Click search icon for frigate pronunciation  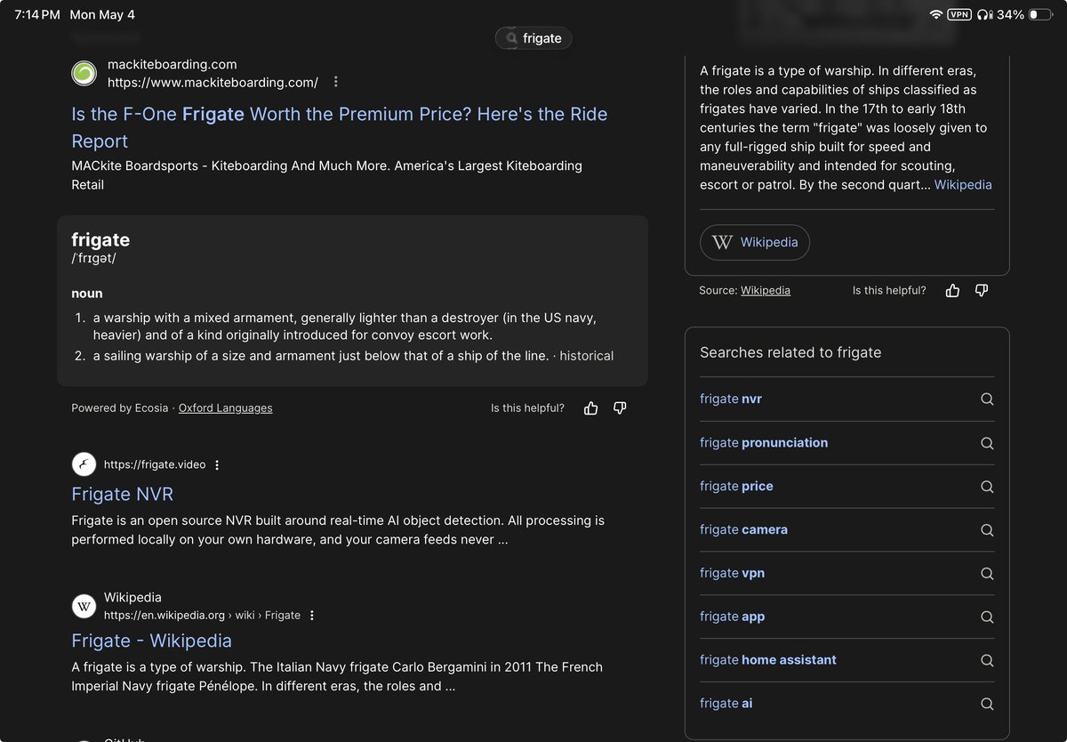[x=987, y=443]
